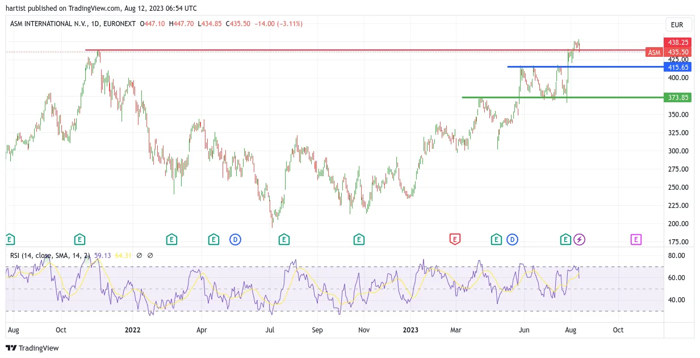The width and height of the screenshot is (700, 358).
Task: Select the green 373.85 price level label
Action: pos(678,98)
